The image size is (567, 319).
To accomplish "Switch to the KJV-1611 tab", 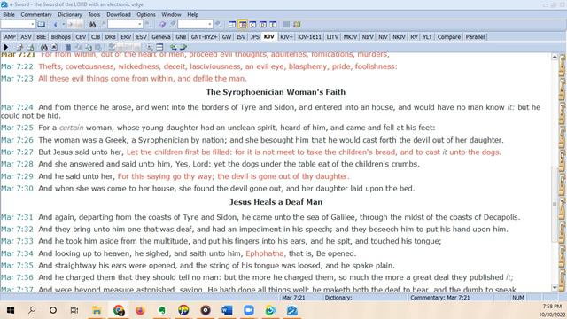I will coord(309,37).
